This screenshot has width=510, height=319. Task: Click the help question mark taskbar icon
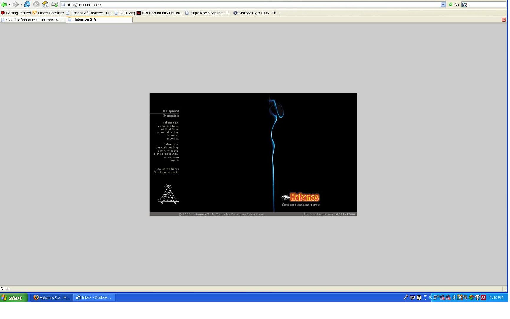(x=419, y=297)
